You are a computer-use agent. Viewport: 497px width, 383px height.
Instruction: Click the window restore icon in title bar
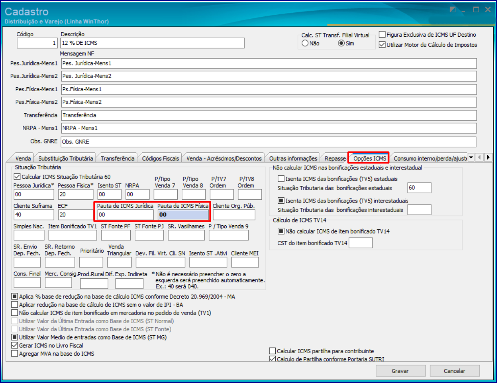[452, 10]
